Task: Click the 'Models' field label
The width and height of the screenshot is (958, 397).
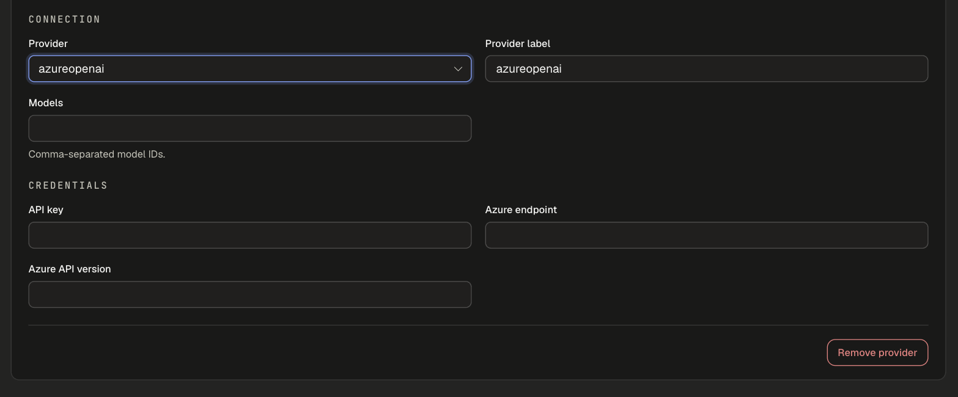Action: click(46, 103)
